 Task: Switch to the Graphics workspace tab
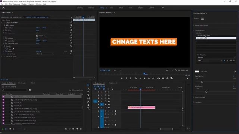tap(140, 8)
